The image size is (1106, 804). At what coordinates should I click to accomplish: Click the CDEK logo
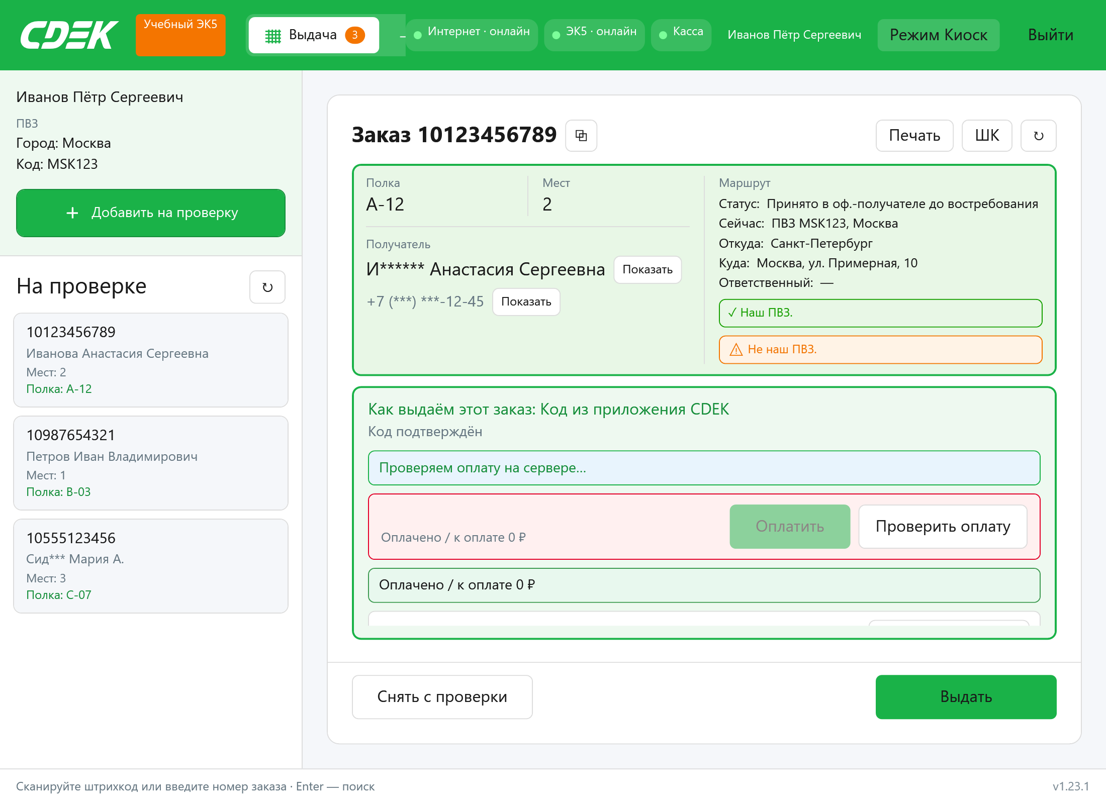click(69, 35)
